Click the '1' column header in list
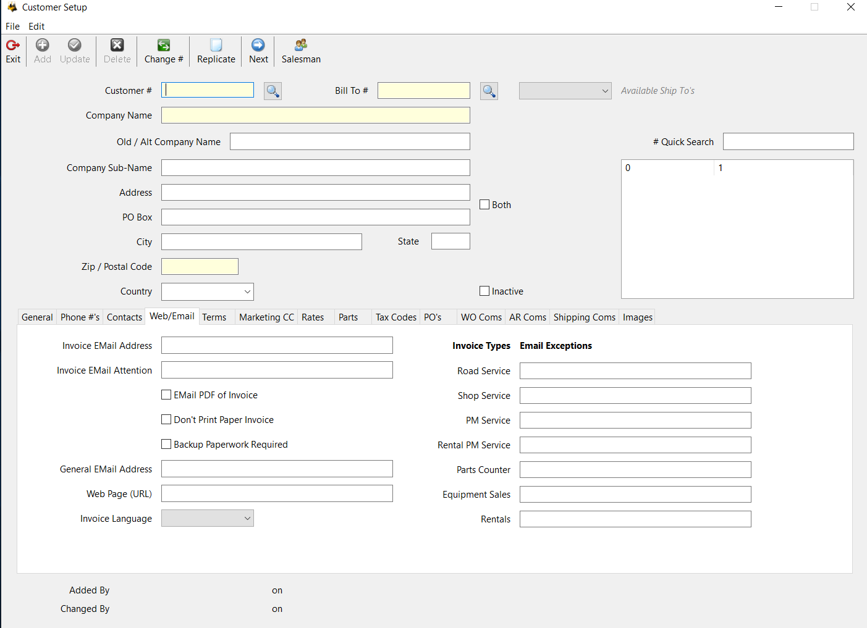Image resolution: width=867 pixels, height=628 pixels. [x=784, y=168]
